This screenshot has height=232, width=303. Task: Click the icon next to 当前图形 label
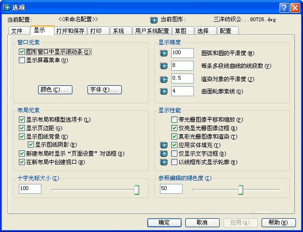pyautogui.click(x=154, y=20)
